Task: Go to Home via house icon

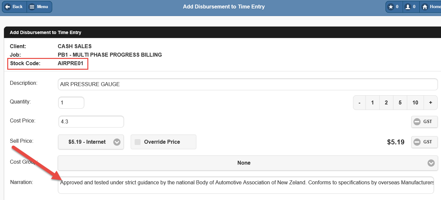Action: pos(430,7)
